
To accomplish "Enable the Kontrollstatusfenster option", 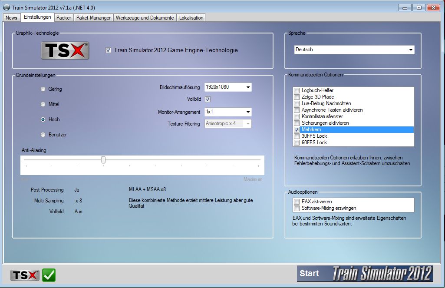I will [x=297, y=117].
